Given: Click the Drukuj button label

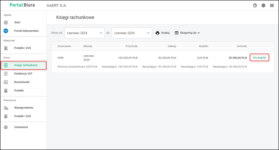Looking at the screenshot, I should 165,33.
